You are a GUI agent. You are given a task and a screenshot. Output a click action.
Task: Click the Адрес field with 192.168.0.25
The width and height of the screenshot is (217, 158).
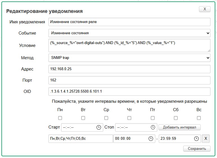click(129, 69)
